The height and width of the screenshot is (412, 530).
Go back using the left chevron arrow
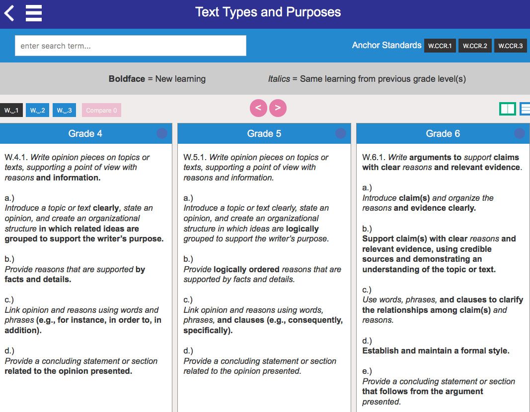coord(9,13)
